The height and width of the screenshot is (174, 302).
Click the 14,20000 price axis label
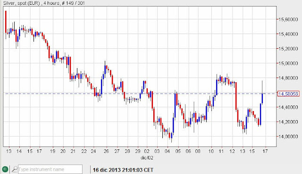[288, 122]
